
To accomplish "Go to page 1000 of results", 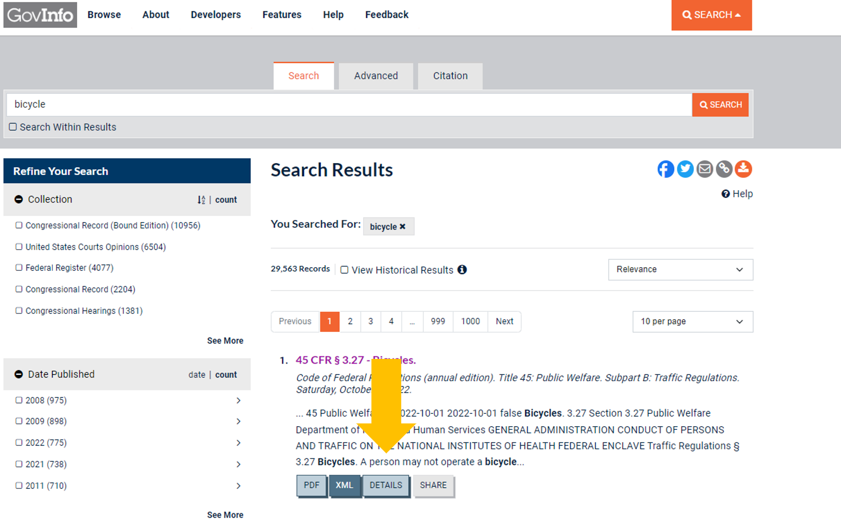I will click(x=469, y=322).
